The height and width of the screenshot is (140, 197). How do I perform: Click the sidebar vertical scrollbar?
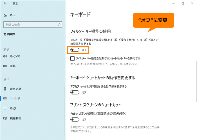(65, 112)
